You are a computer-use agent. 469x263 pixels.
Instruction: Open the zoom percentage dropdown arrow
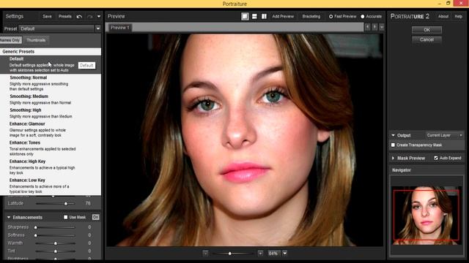click(285, 254)
